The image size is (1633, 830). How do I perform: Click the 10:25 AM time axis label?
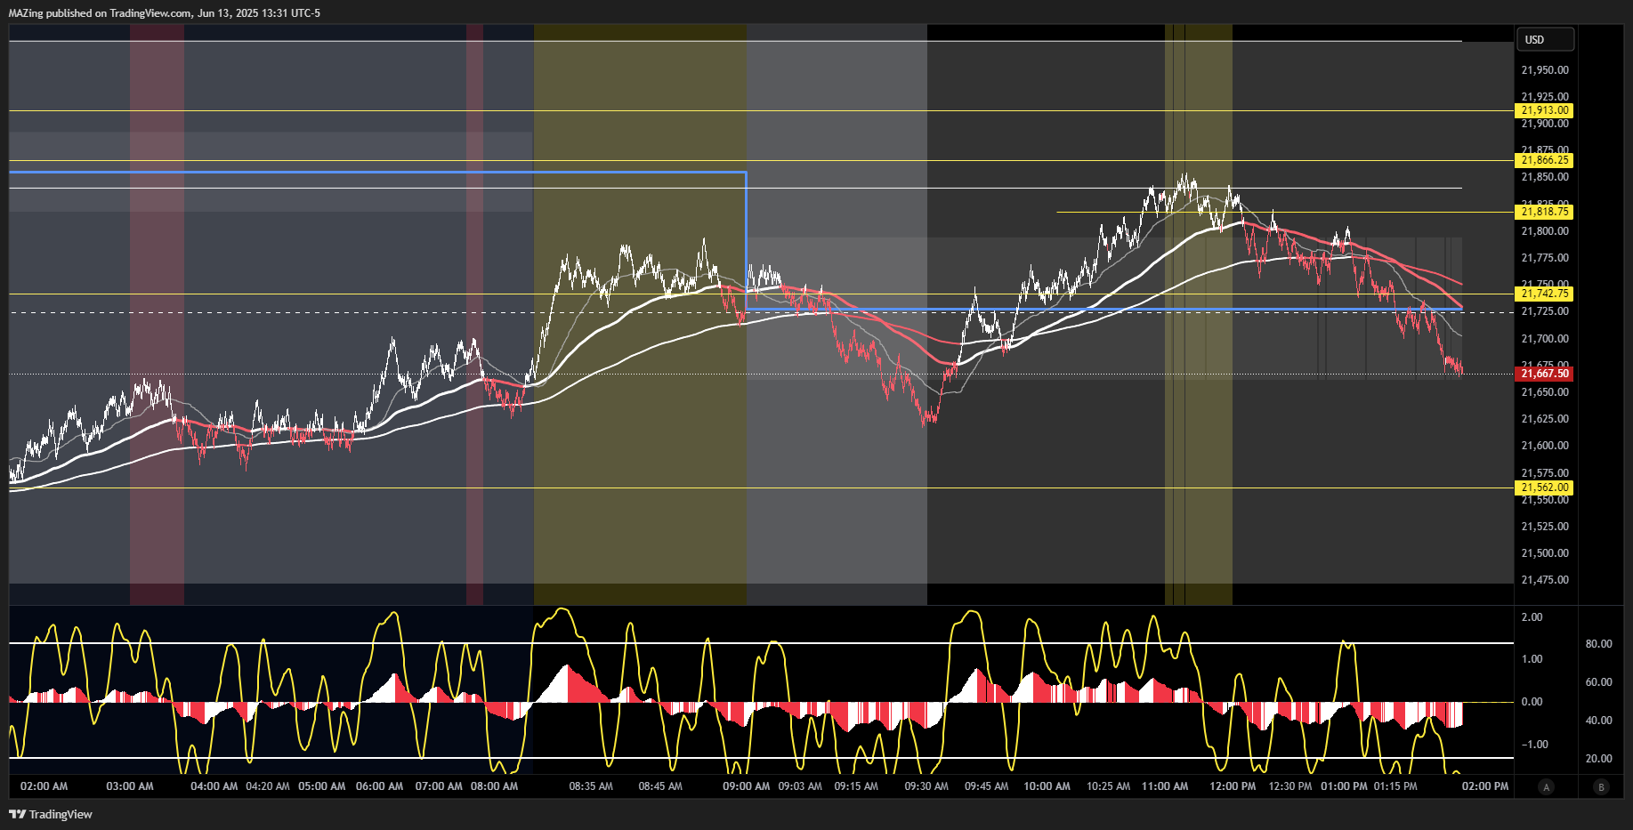pos(1108,786)
